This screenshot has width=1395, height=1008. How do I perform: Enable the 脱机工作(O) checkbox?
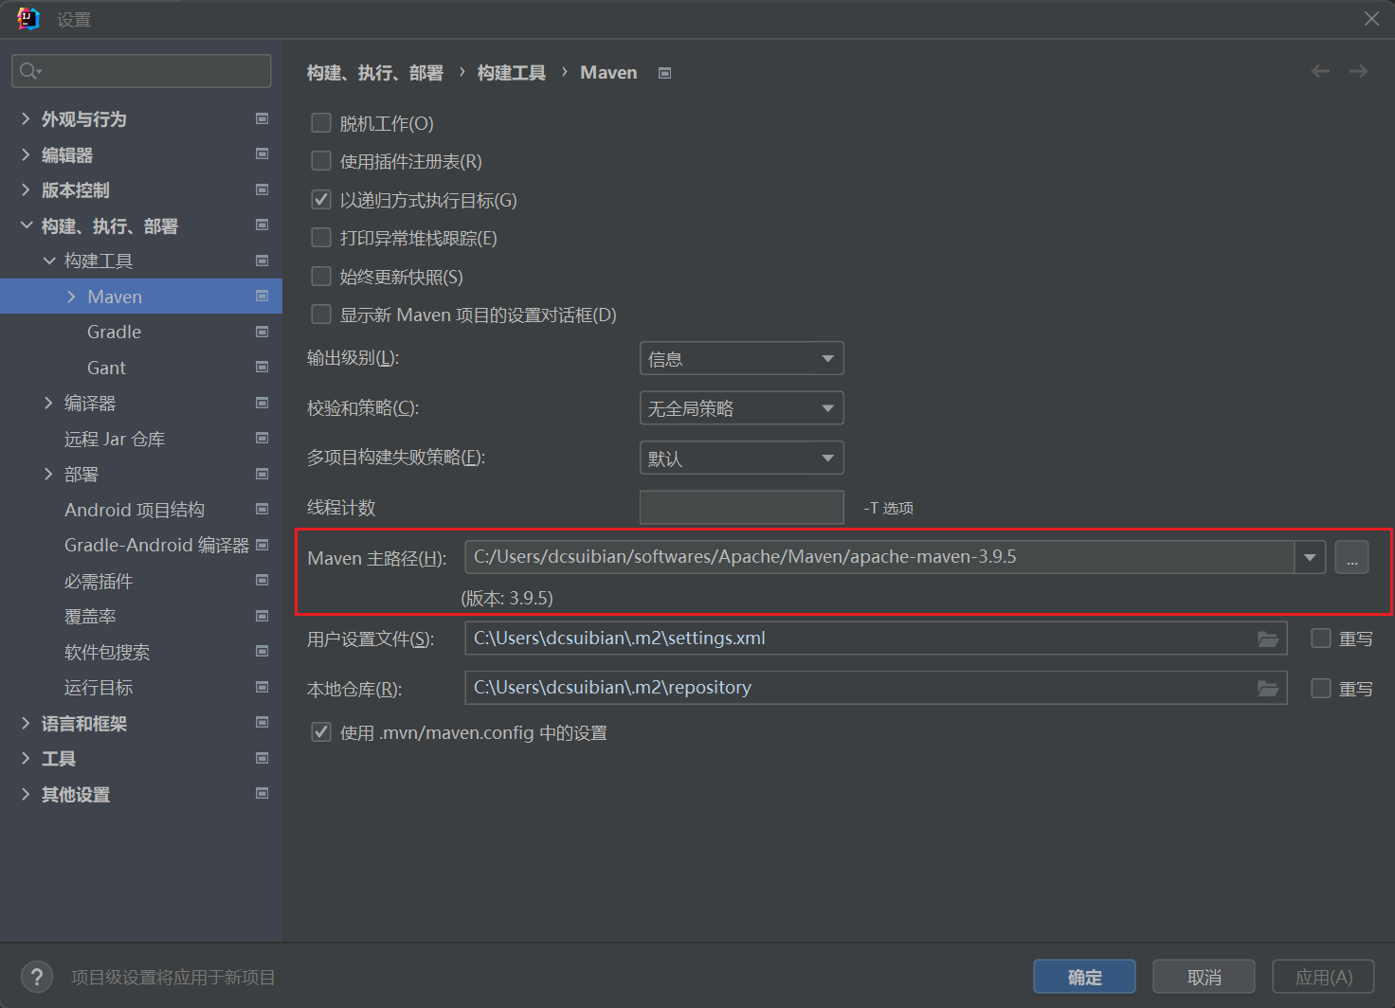(x=321, y=123)
